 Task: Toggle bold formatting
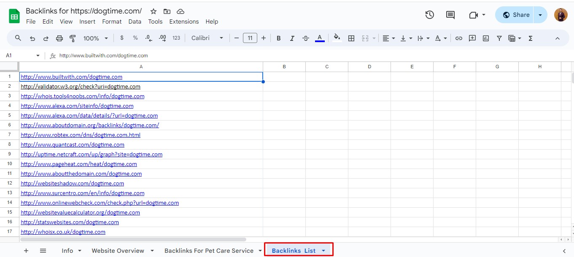pyautogui.click(x=278, y=38)
